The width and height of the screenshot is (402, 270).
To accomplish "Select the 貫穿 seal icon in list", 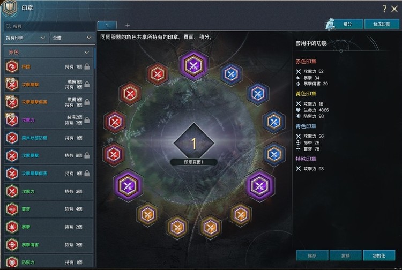I will pos(12,209).
